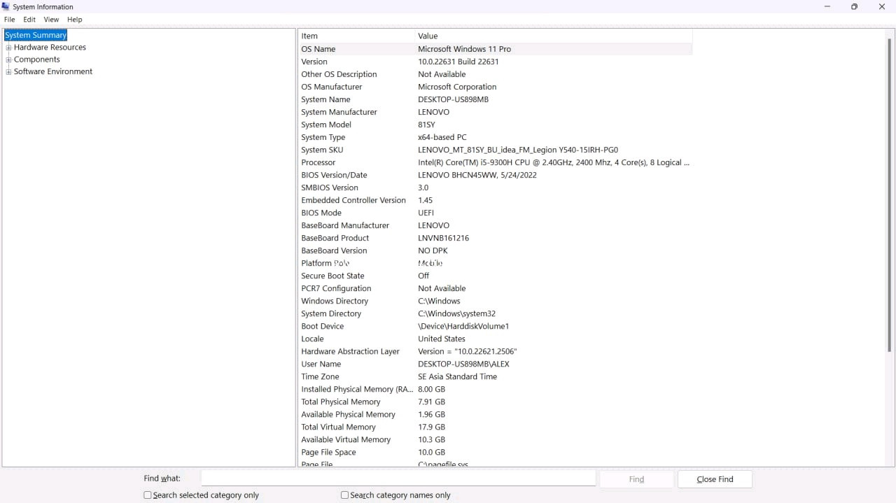Screen dimensions: 896x503
Task: Select the System Type row
Action: point(496,137)
